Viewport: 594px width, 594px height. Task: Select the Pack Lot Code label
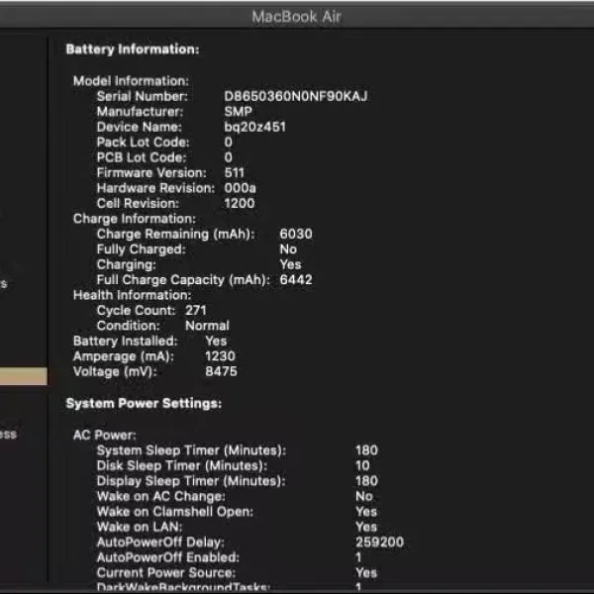pyautogui.click(x=143, y=142)
